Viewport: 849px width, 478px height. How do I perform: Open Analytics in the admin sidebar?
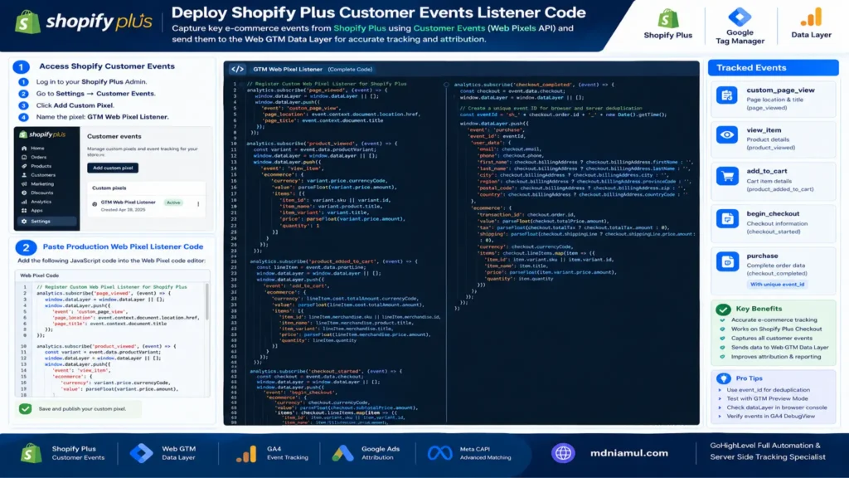[41, 202]
